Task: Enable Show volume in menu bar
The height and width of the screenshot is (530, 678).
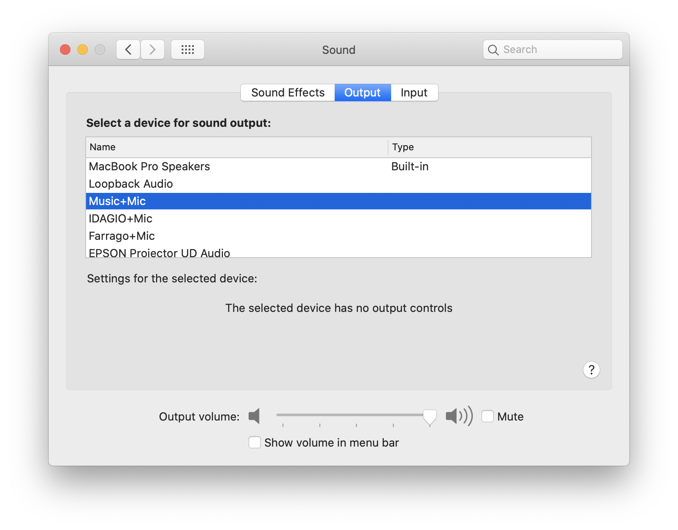Action: pyautogui.click(x=255, y=442)
